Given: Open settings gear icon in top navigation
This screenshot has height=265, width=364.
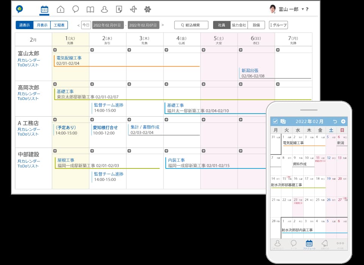Looking at the screenshot, I should (x=147, y=9).
